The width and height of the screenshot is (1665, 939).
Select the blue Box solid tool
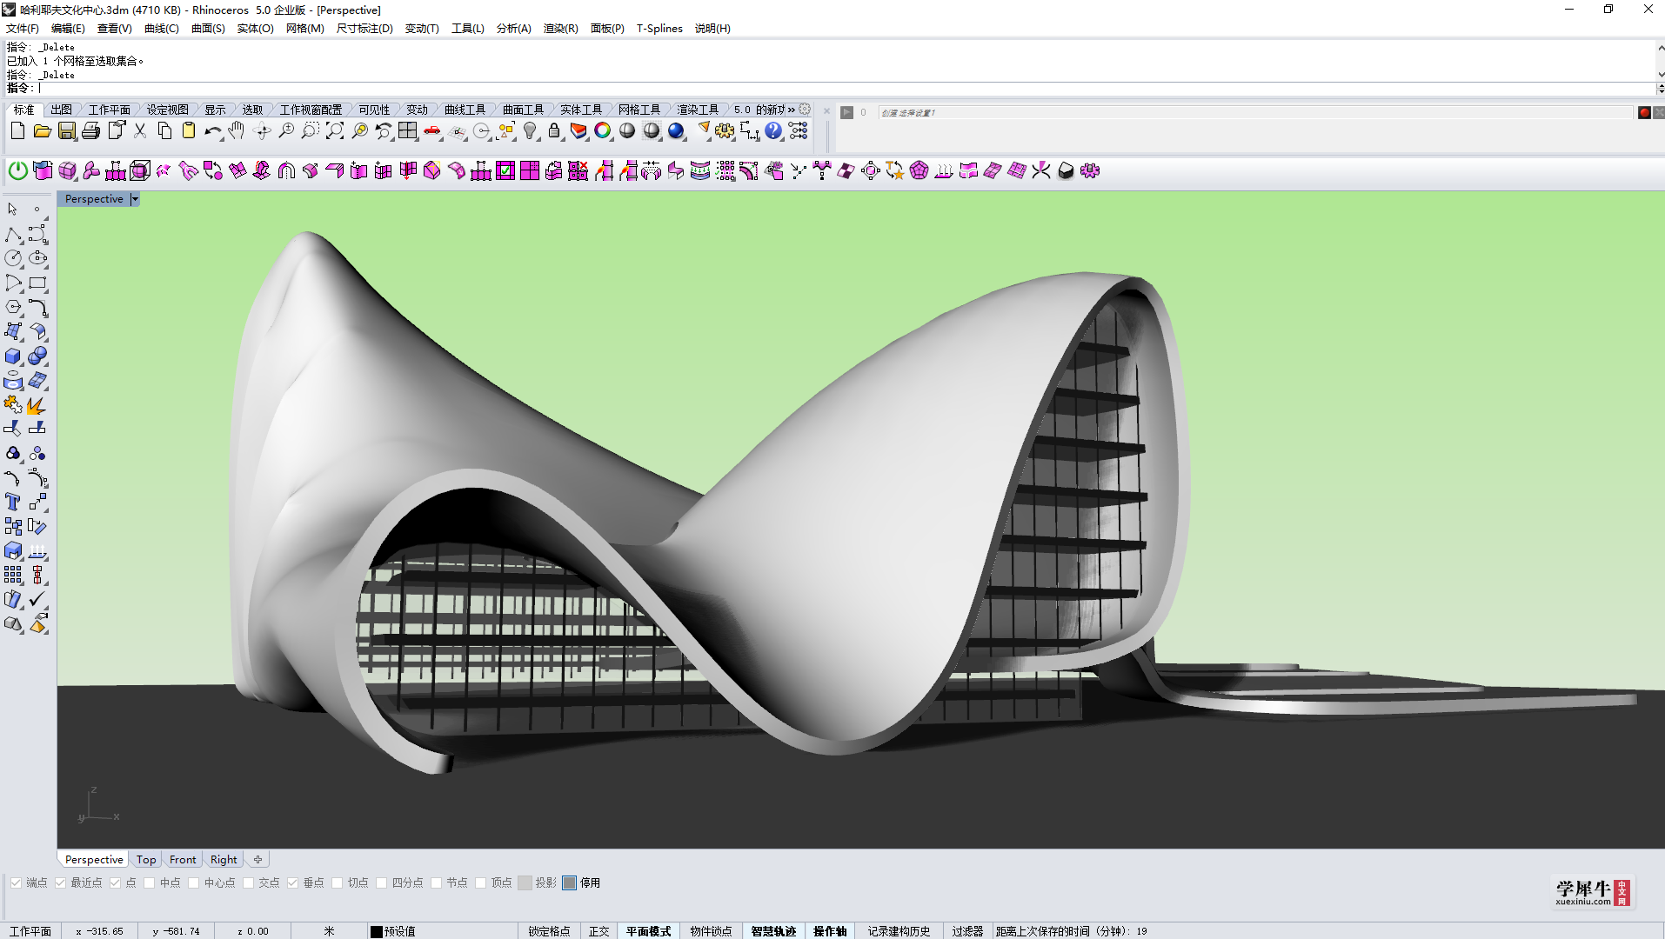[x=13, y=356]
